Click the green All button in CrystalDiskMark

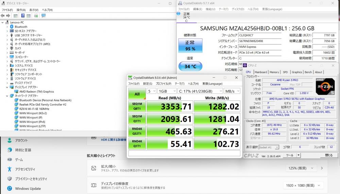tap(137, 94)
